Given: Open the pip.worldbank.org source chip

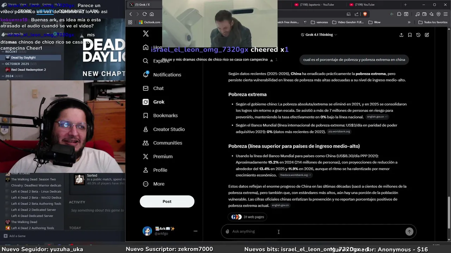Looking at the screenshot, I should [339, 131].
